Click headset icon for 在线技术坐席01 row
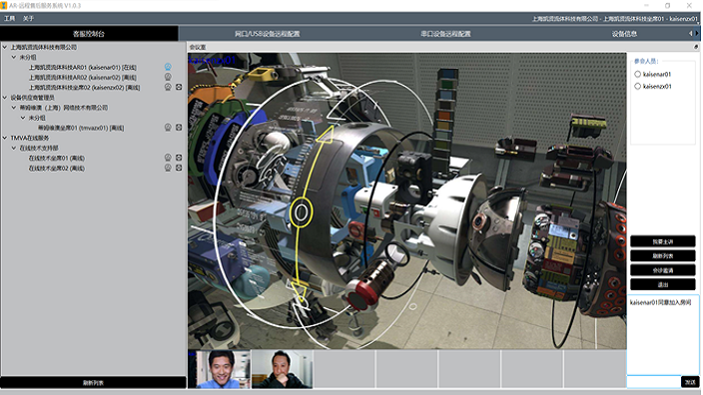703x395 pixels. 168,158
